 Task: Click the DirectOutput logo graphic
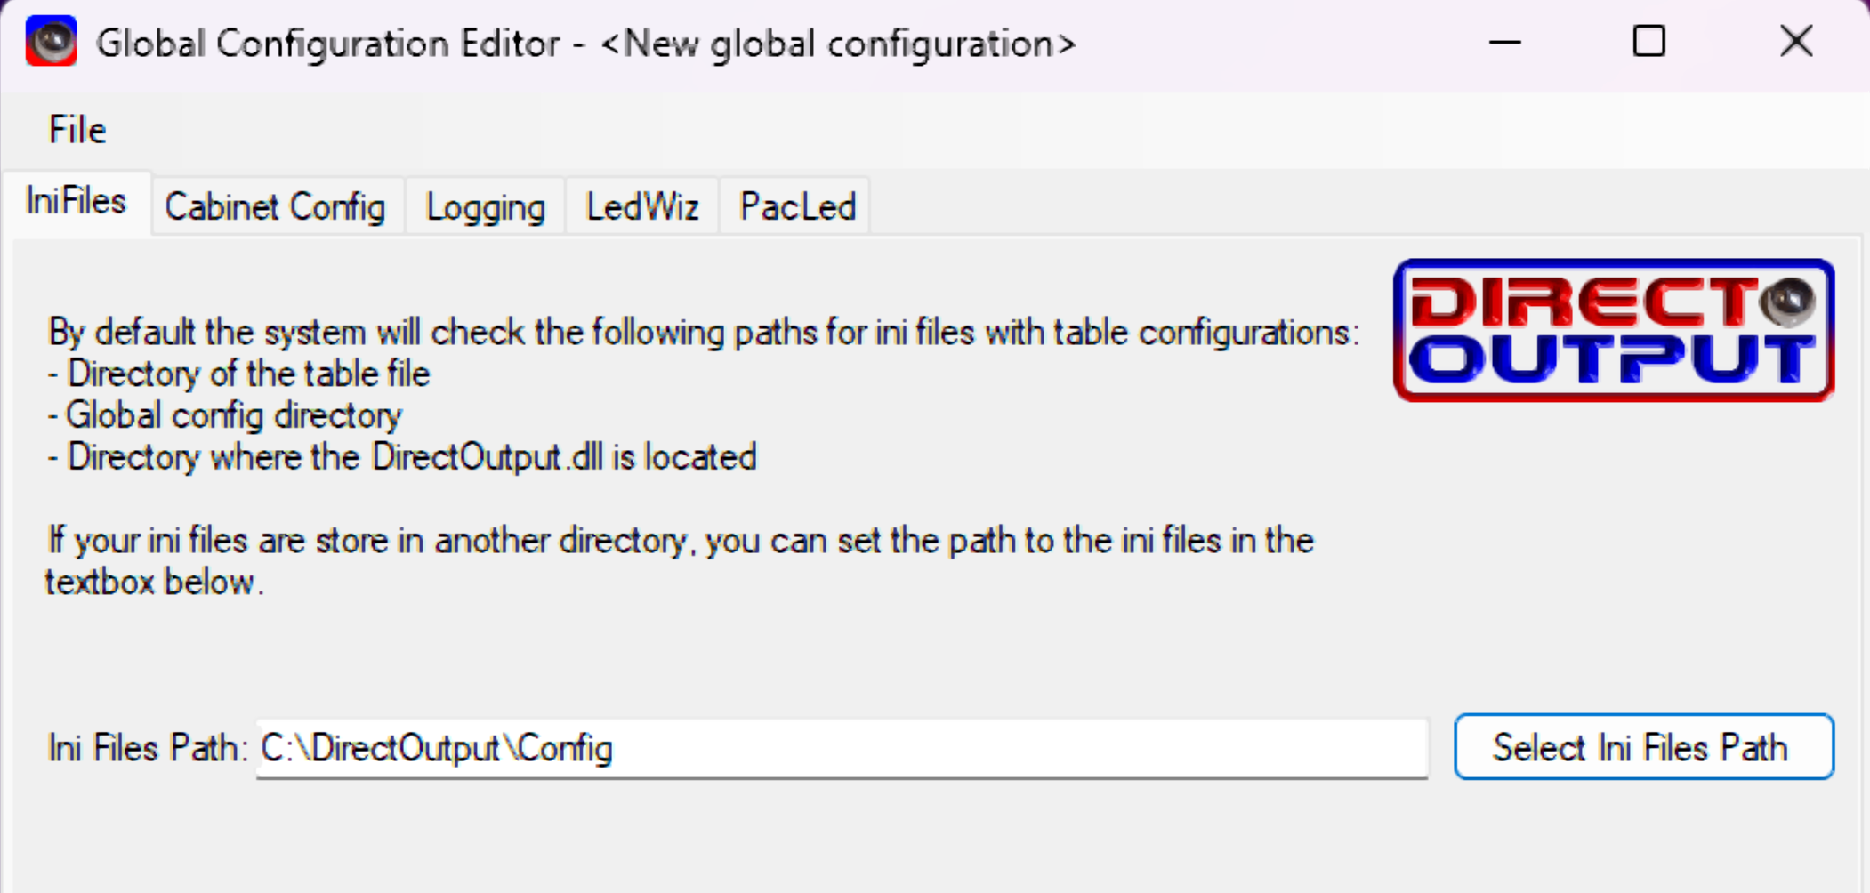click(1615, 331)
